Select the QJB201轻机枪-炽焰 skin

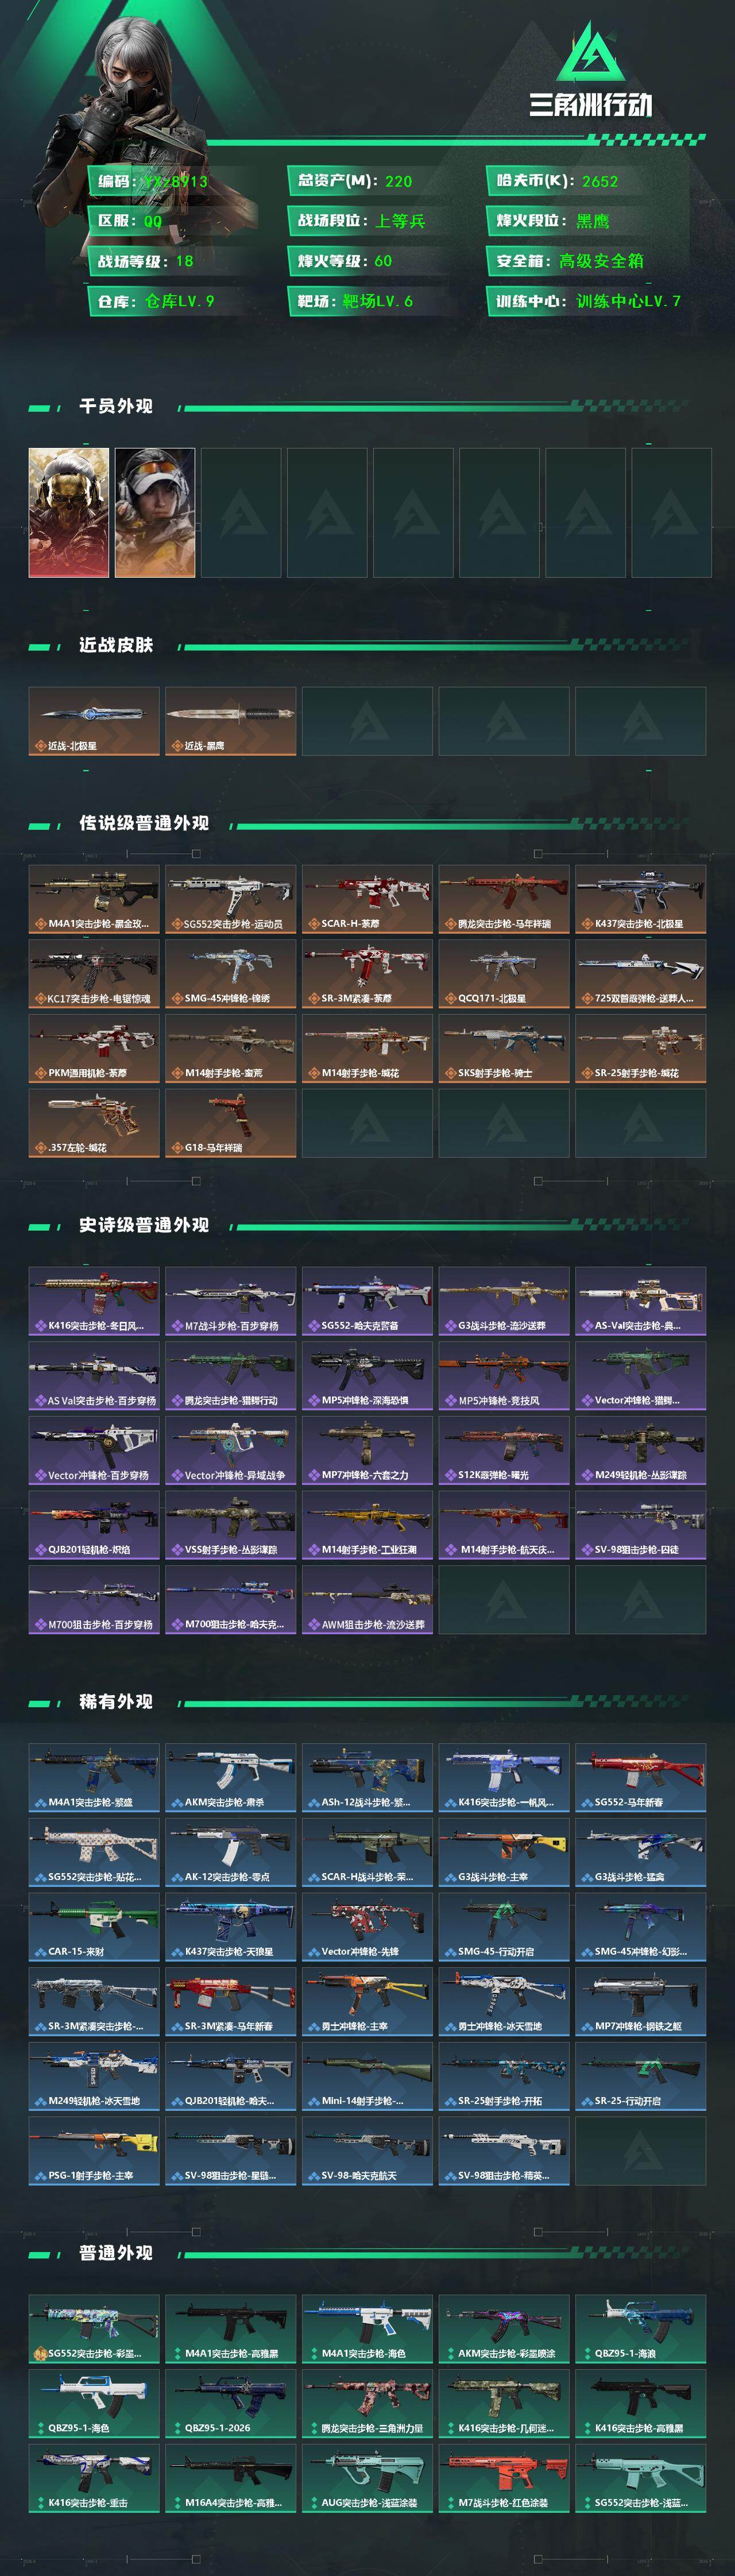[94, 1524]
